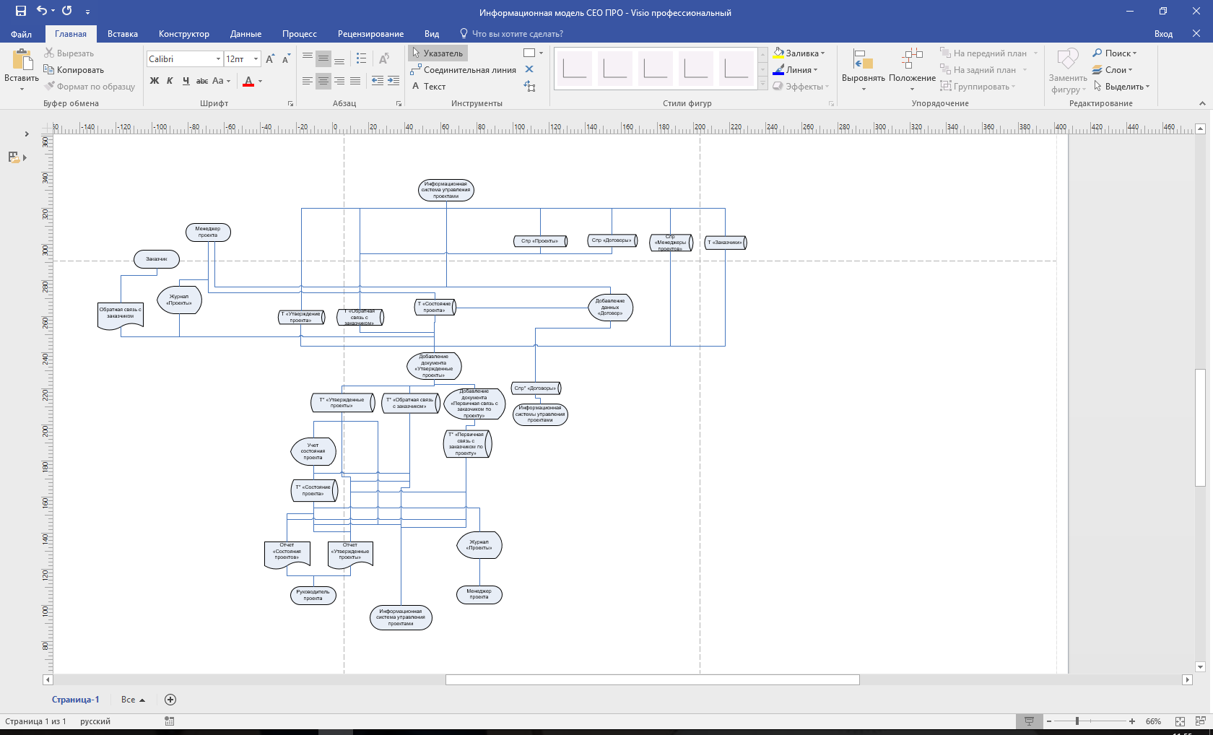Switch to the Вставка tab
This screenshot has width=1213, height=735.
123,34
